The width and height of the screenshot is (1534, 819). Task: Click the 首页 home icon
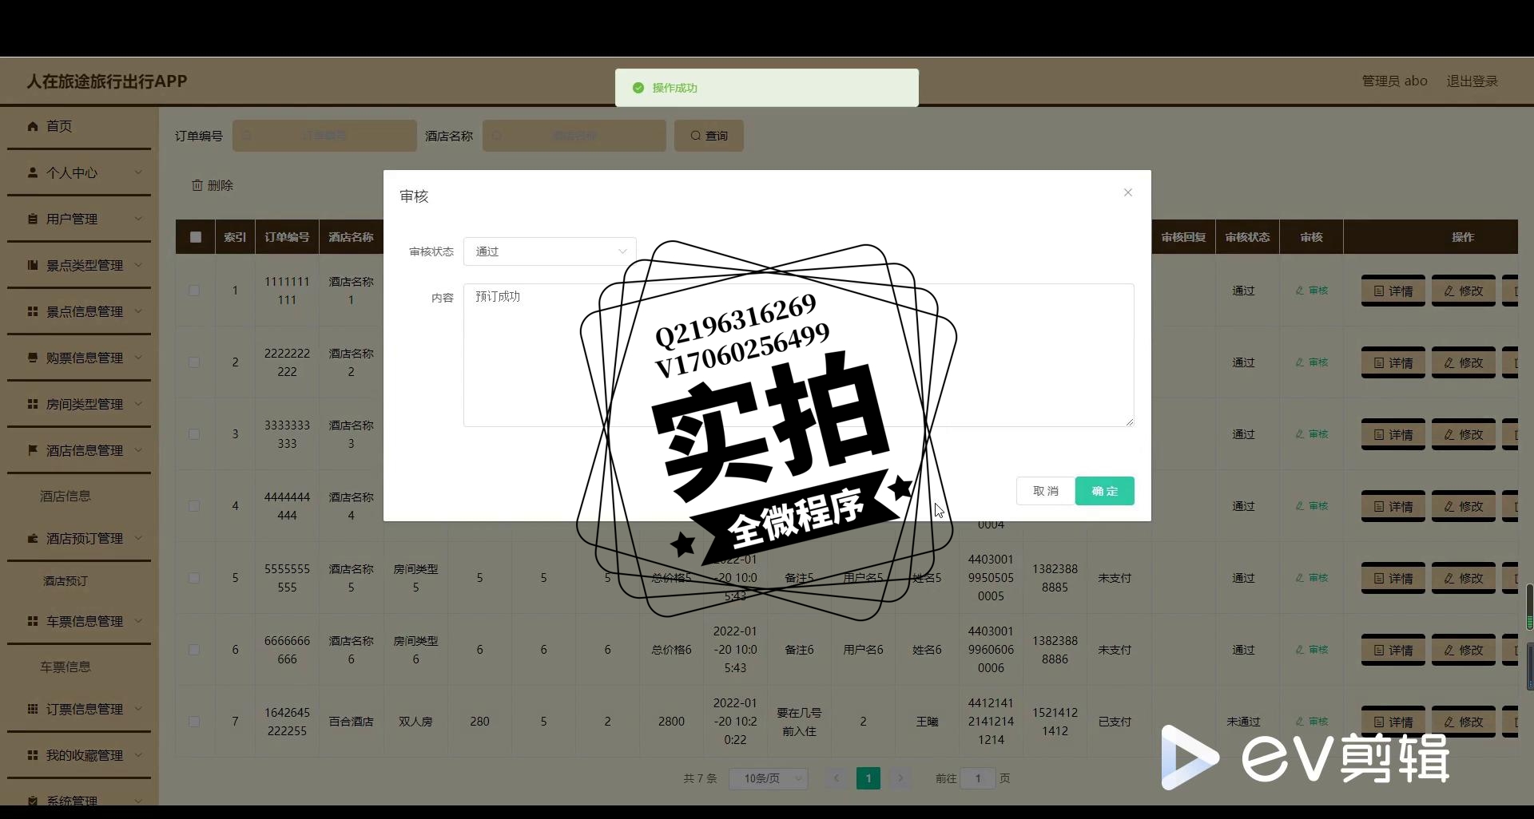[x=33, y=126]
